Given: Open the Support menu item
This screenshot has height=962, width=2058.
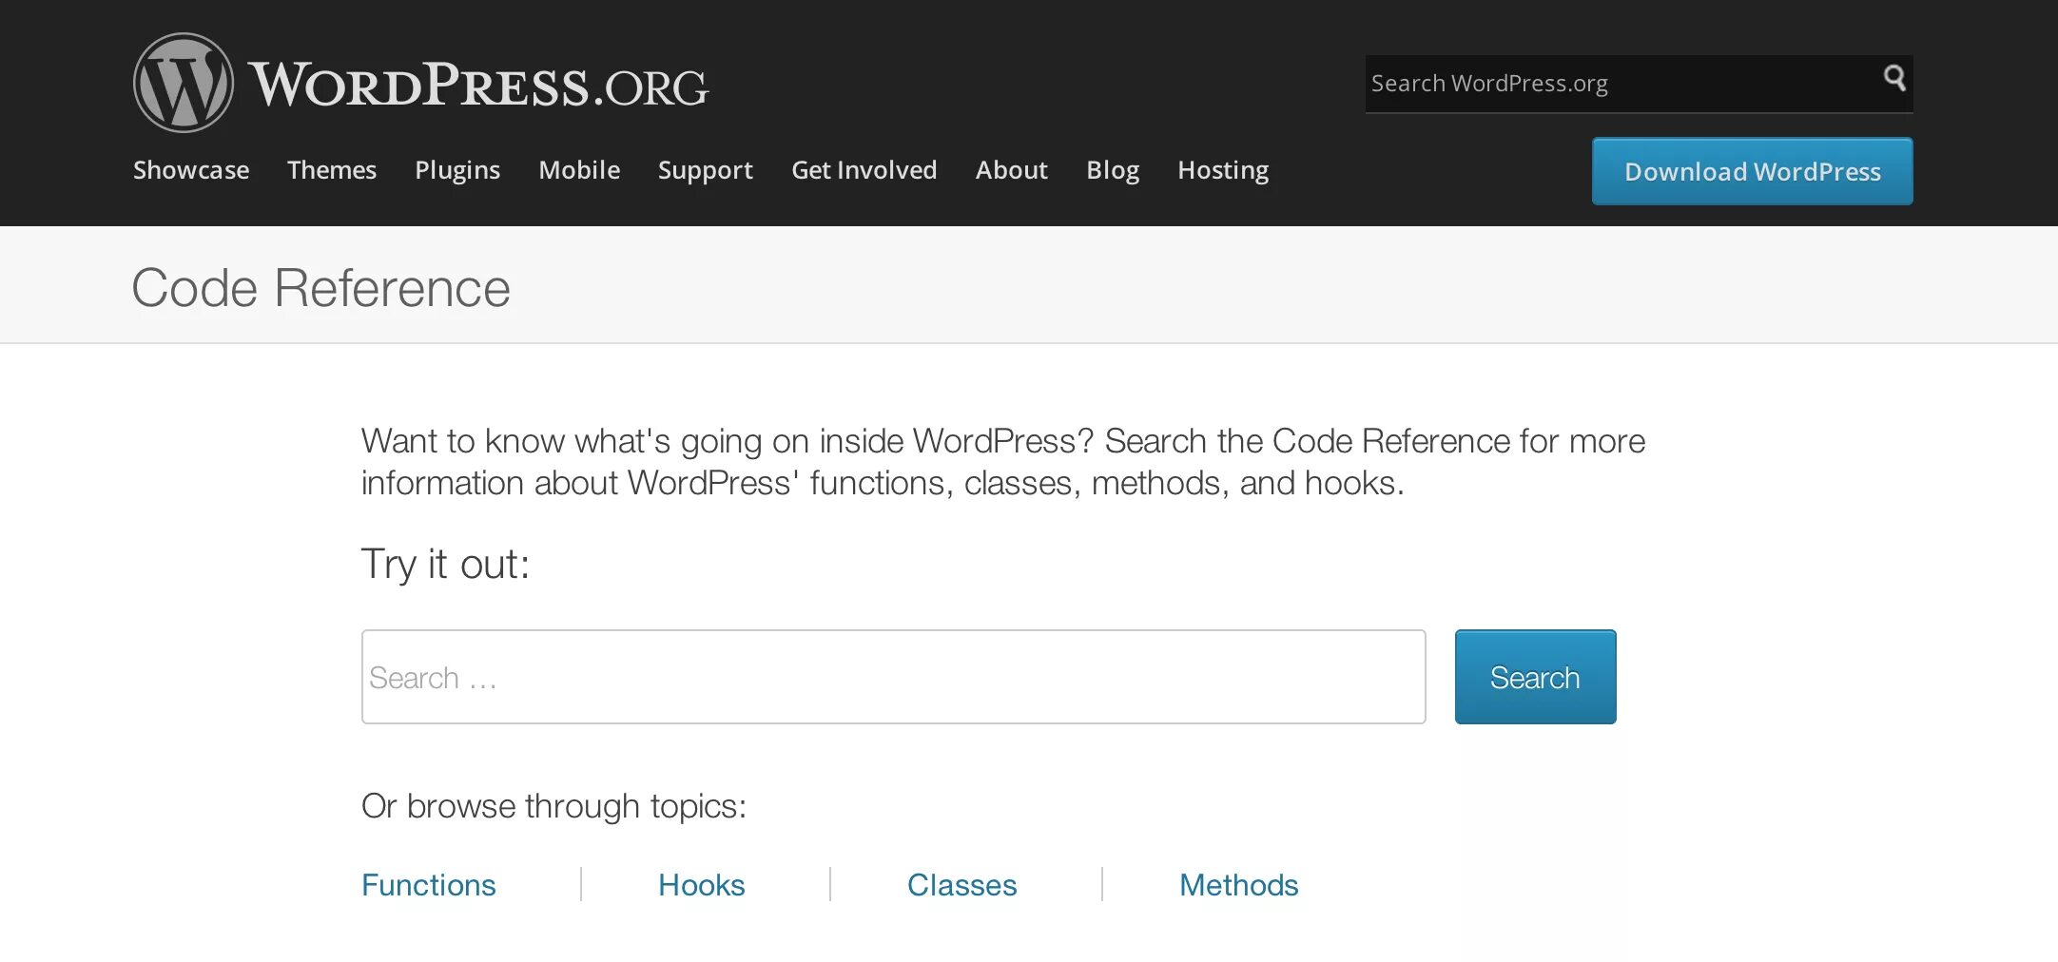Looking at the screenshot, I should click(706, 170).
